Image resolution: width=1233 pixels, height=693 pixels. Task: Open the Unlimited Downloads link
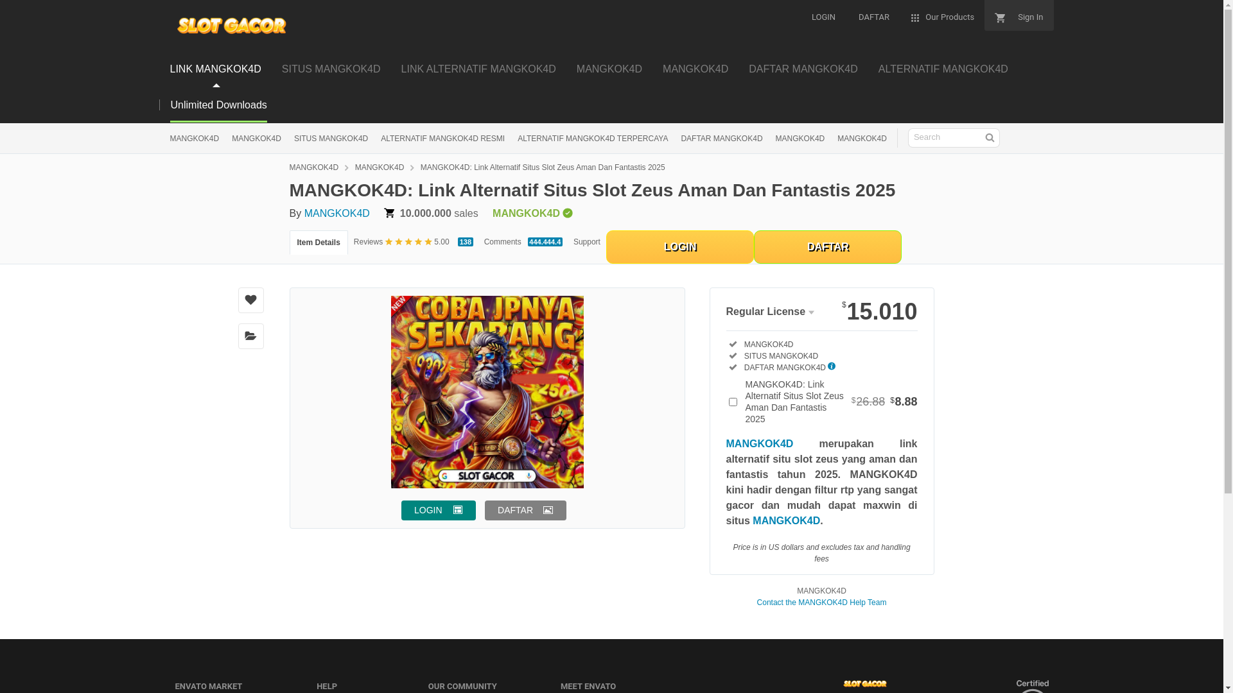coord(218,105)
